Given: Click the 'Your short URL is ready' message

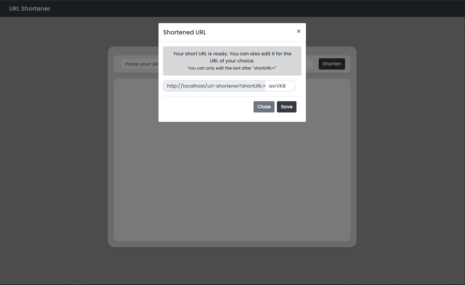Looking at the screenshot, I should pyautogui.click(x=232, y=57).
